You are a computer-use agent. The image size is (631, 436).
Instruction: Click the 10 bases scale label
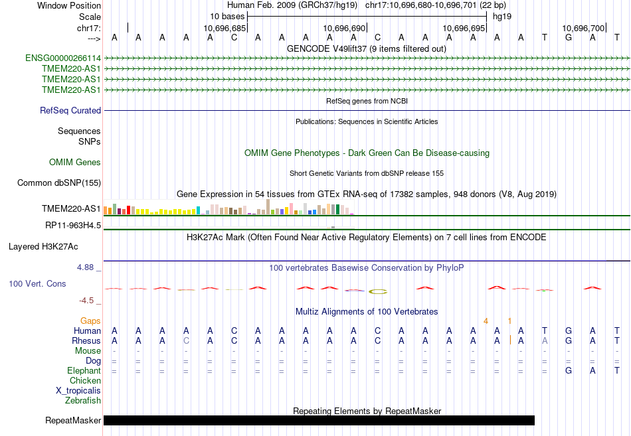[x=227, y=17]
